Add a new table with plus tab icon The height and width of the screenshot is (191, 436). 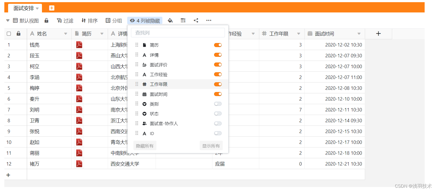(52, 8)
